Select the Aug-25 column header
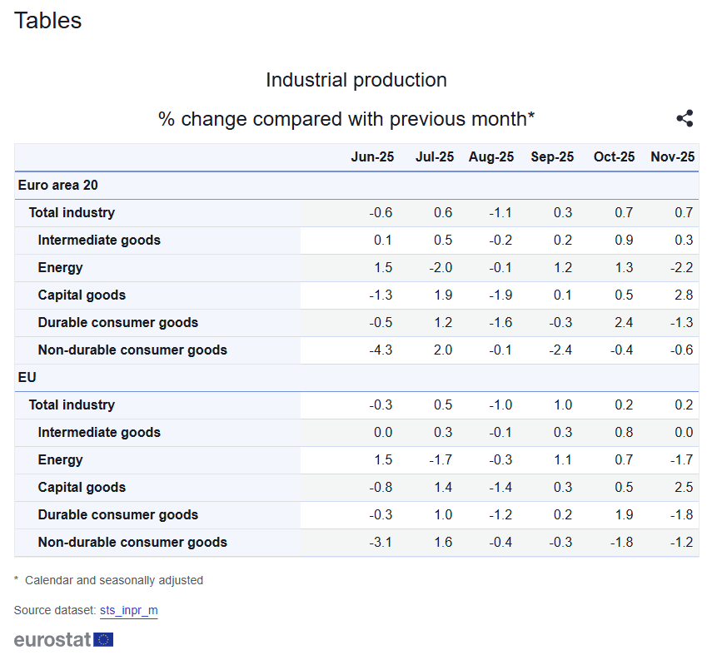Image resolution: width=717 pixels, height=660 pixels. 491,156
